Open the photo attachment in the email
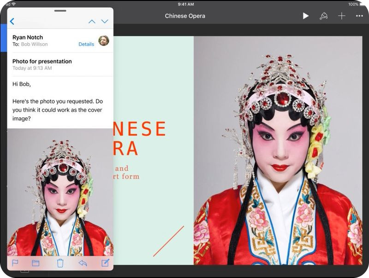Image resolution: width=369 pixels, height=278 pixels. point(60,193)
